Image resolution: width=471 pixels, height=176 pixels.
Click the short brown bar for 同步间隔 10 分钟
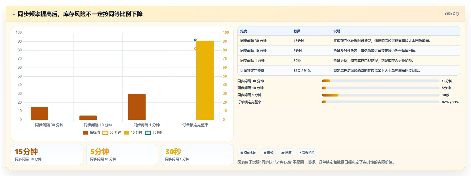(88, 118)
